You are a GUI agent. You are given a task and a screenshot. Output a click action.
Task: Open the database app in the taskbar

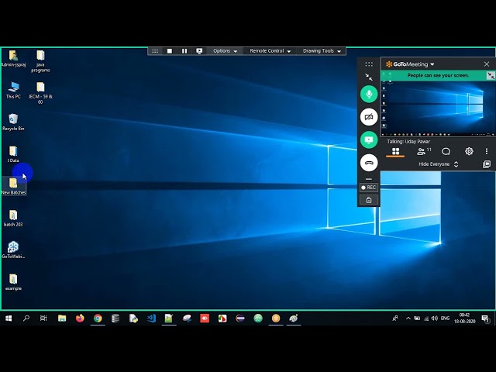[115, 319]
